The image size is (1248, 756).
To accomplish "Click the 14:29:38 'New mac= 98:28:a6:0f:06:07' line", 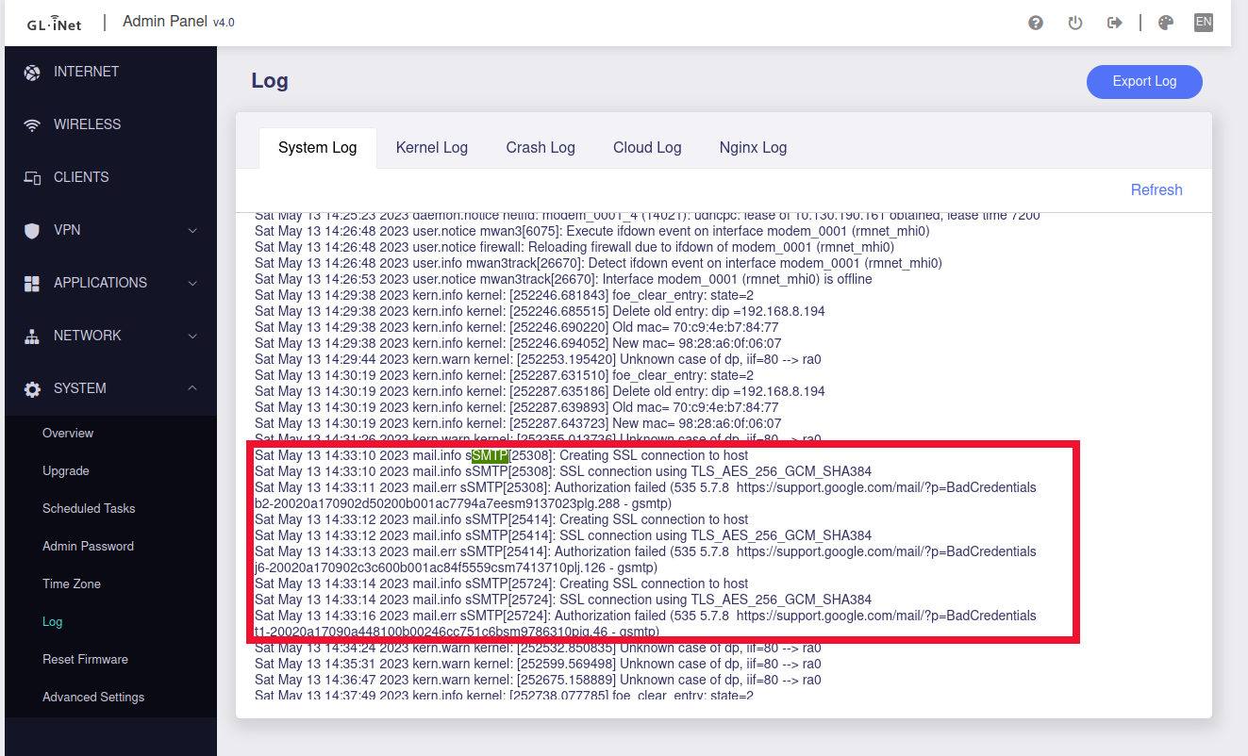I will [x=518, y=344].
